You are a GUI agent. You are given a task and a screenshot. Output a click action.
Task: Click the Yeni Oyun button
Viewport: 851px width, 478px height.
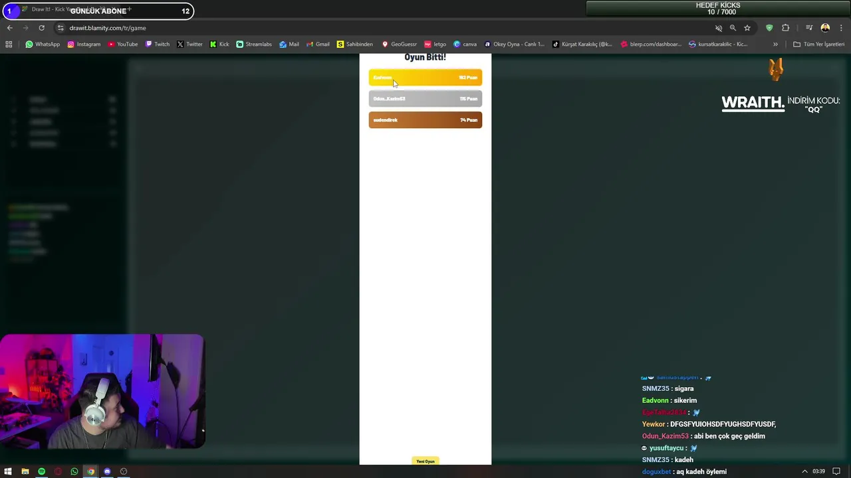click(425, 461)
